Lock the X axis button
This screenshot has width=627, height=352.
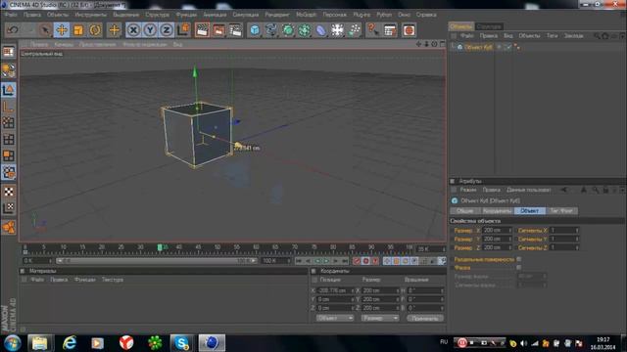point(133,30)
